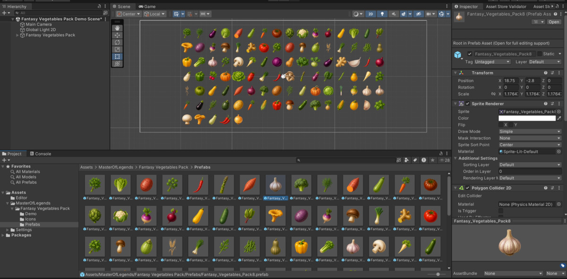
Task: Select Main Camera in Hierarchy
Action: point(39,24)
